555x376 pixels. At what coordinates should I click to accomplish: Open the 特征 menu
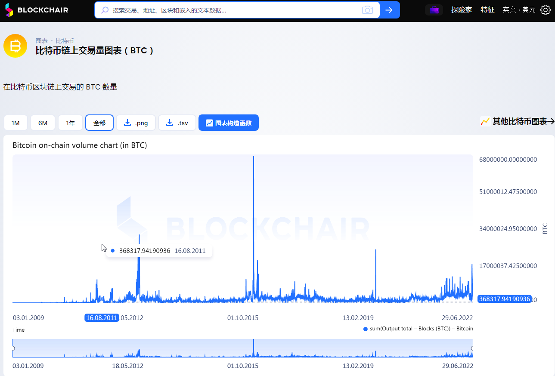[487, 10]
